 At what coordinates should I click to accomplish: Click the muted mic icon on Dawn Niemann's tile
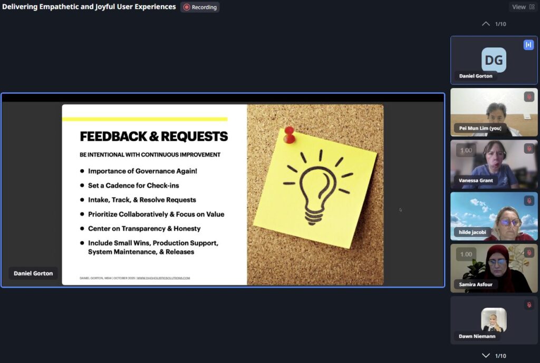528,305
